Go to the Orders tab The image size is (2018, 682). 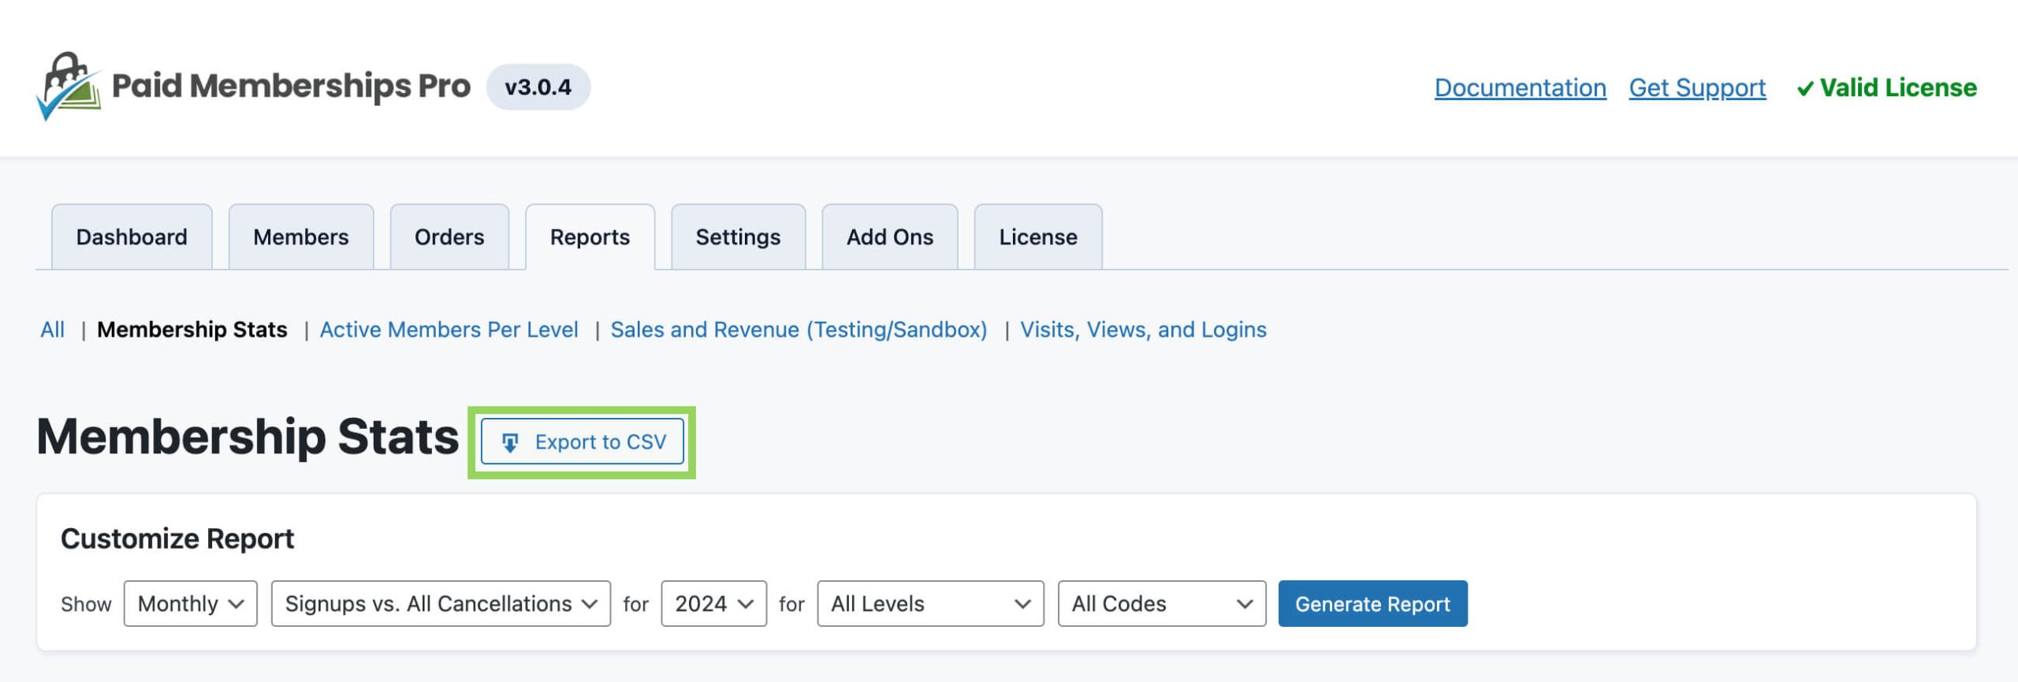[x=449, y=237]
